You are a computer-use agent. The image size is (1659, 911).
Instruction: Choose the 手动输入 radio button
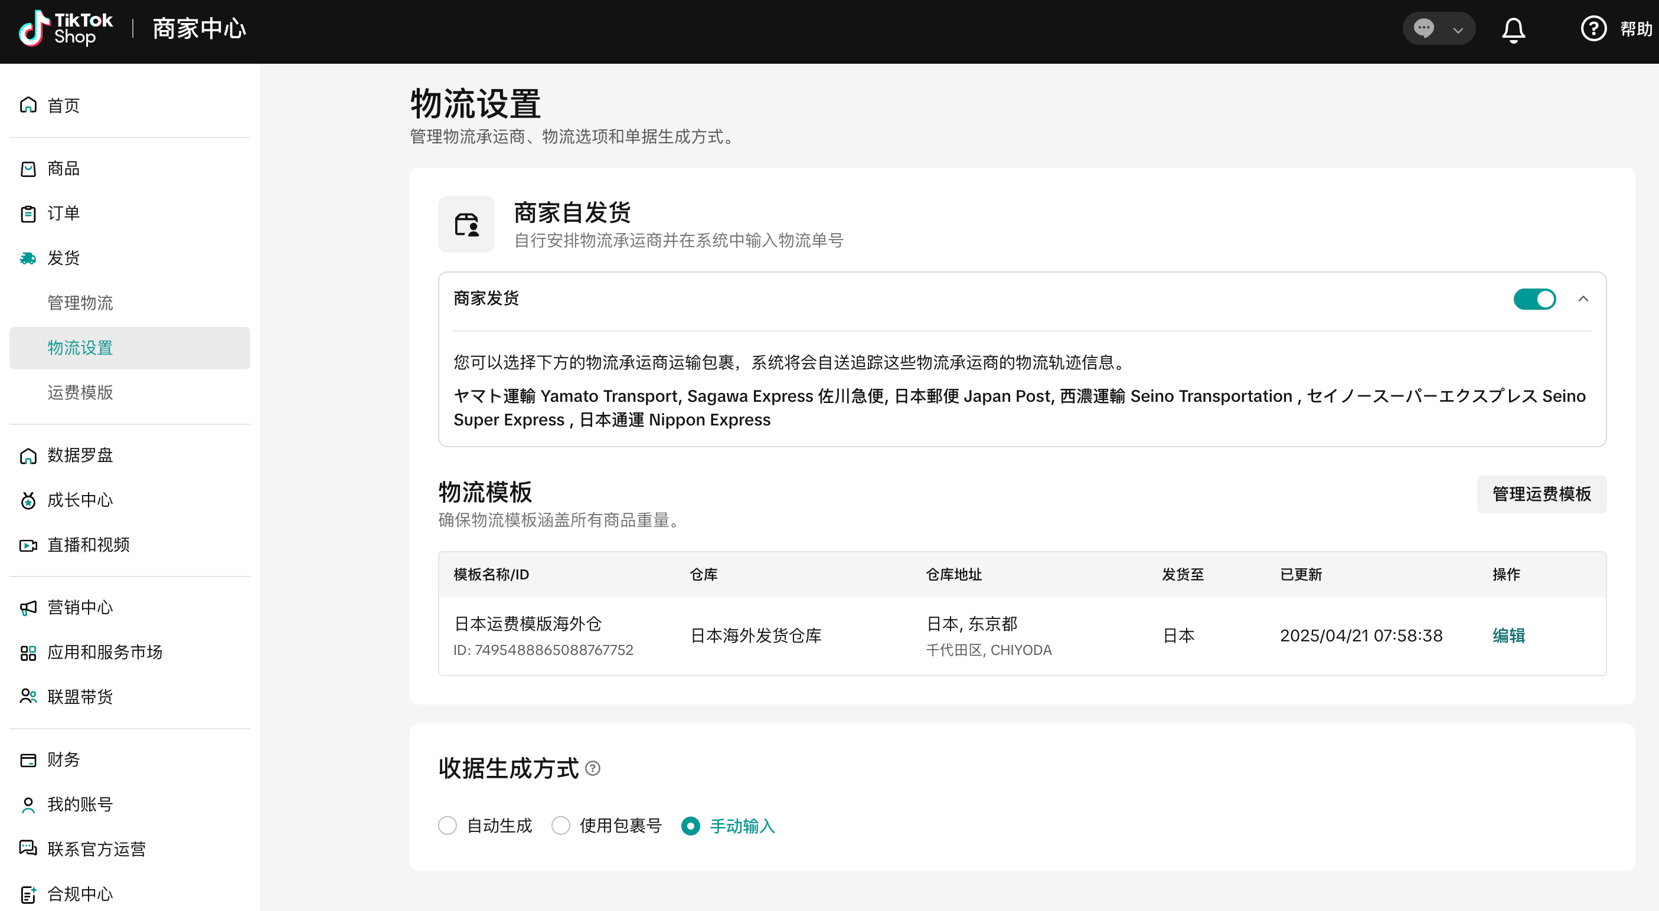click(690, 826)
